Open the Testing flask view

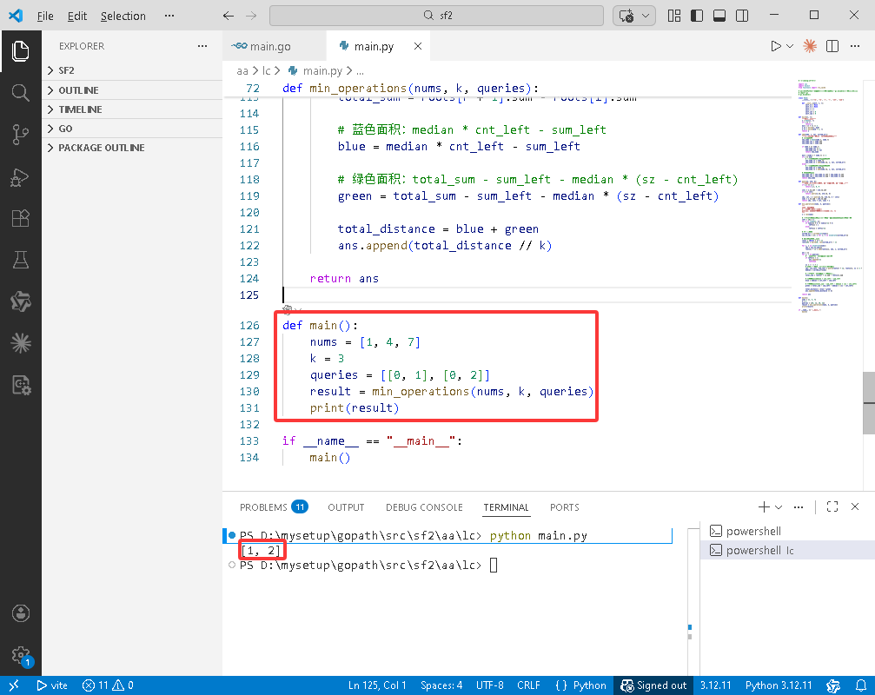(21, 260)
